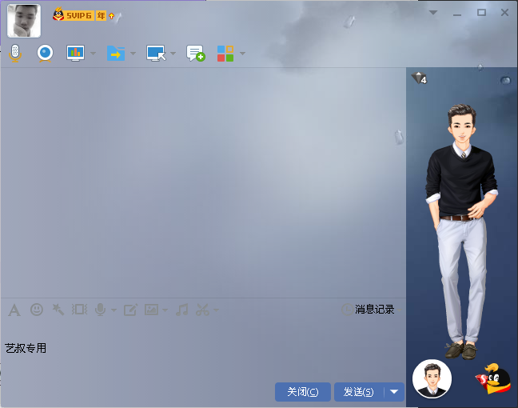Record a voice message with the microphone icon
Screen dimensions: 518x408
click(100, 310)
